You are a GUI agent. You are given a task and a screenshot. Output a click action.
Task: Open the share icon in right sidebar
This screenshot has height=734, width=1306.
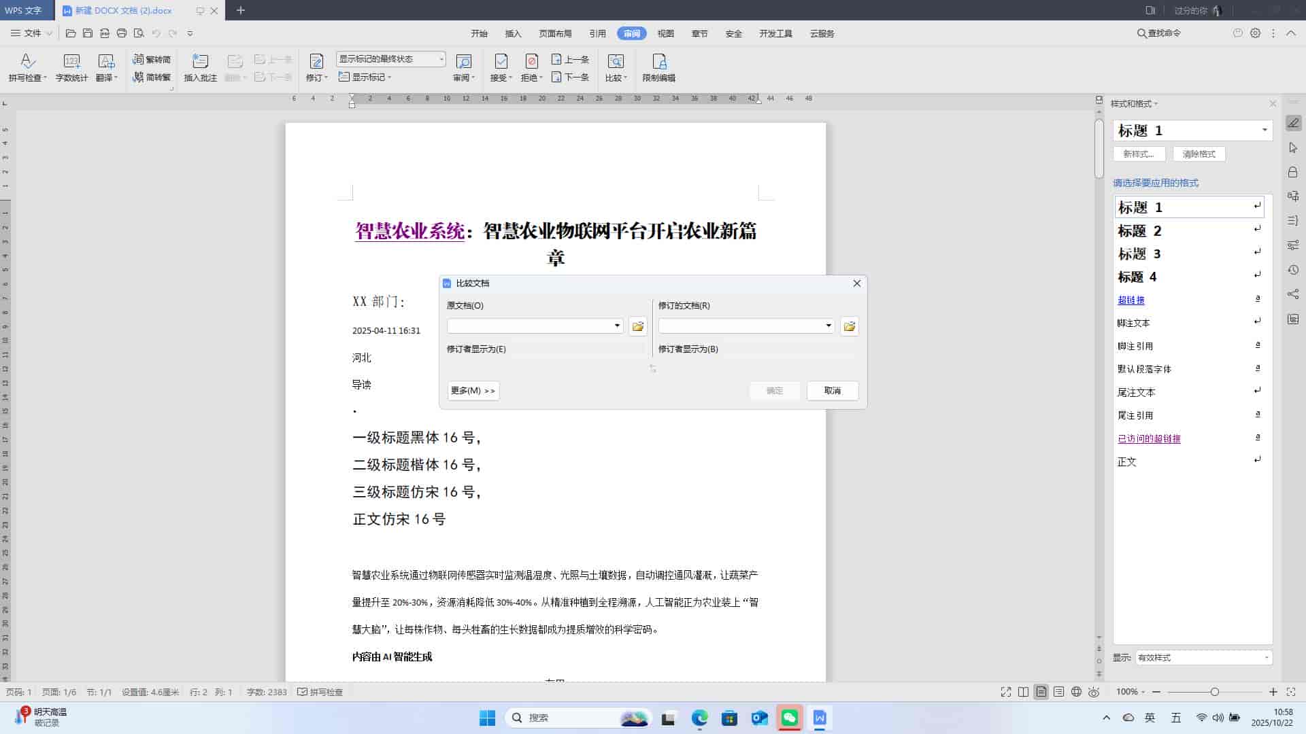coord(1293,294)
